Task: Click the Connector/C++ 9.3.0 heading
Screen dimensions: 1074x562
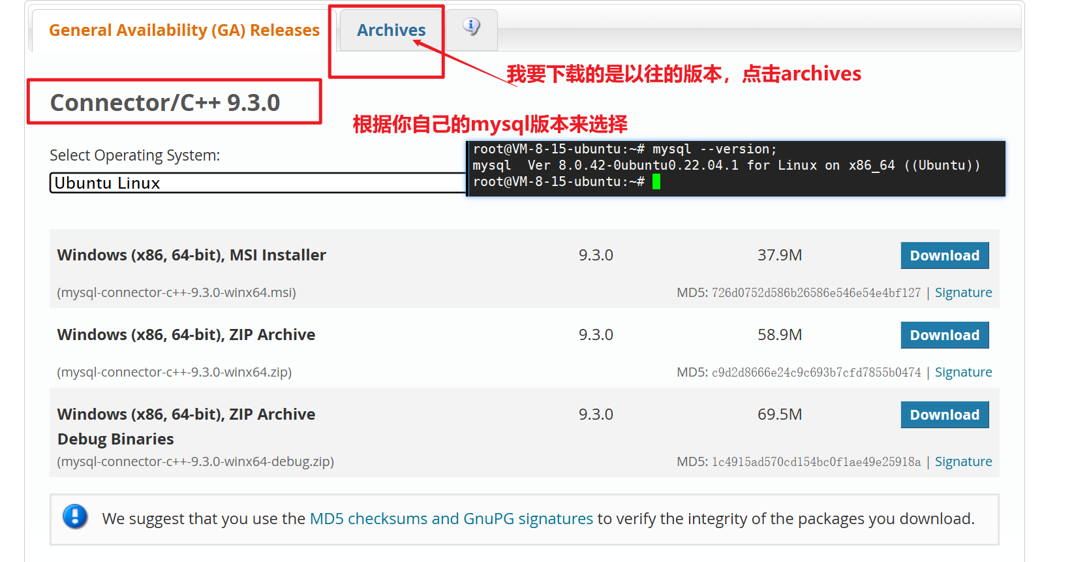Action: coord(165,102)
